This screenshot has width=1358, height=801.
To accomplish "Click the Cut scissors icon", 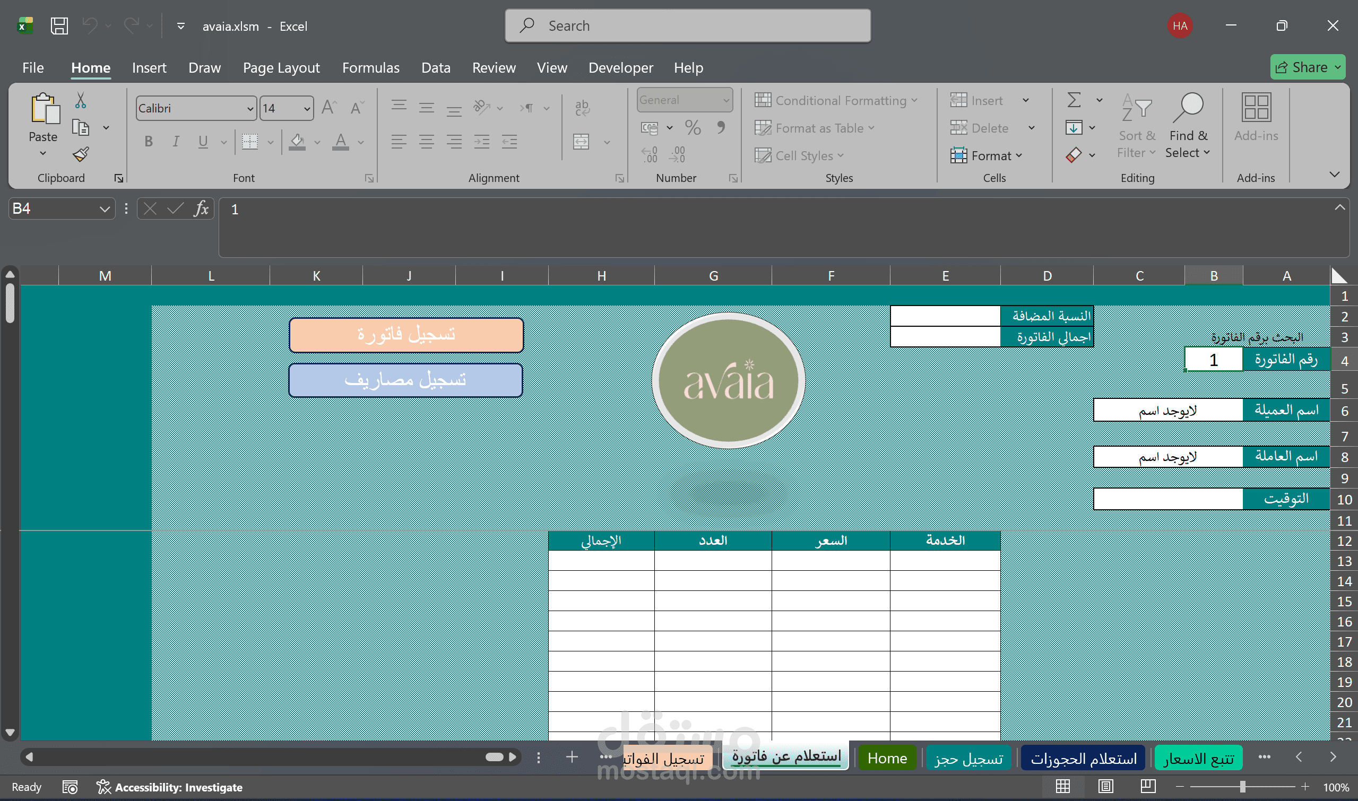I will tap(81, 100).
